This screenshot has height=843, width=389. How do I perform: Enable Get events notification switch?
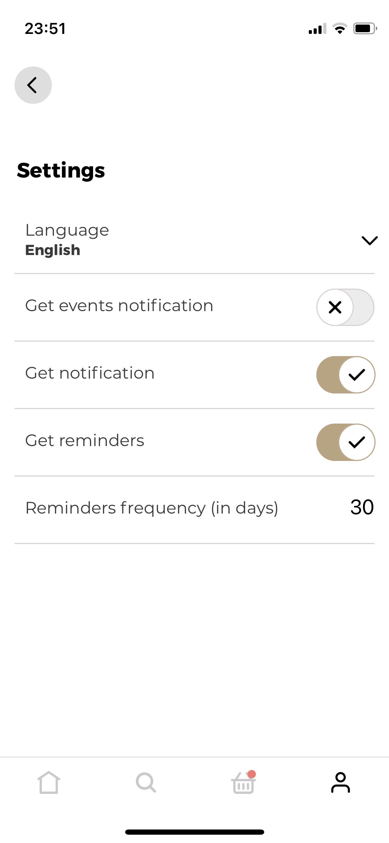(x=345, y=307)
